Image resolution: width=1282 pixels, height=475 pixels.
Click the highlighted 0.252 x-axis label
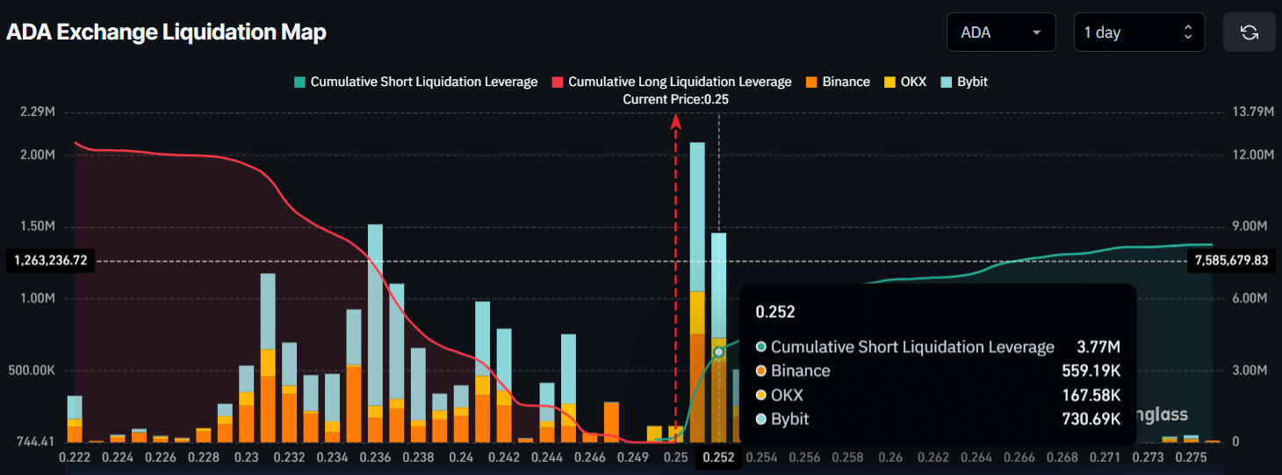(x=718, y=457)
